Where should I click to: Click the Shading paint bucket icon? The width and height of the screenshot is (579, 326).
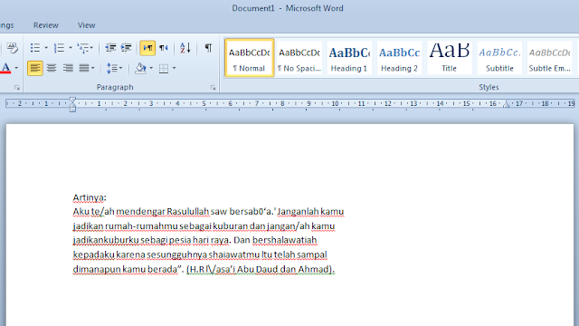click(x=141, y=68)
